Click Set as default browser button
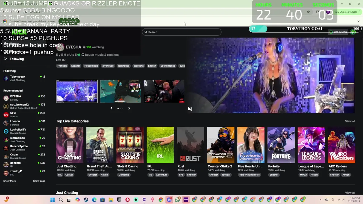The image size is (363, 204). [x=69, y=22]
